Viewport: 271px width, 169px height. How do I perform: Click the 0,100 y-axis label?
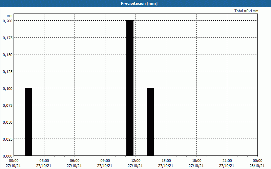click(7, 89)
